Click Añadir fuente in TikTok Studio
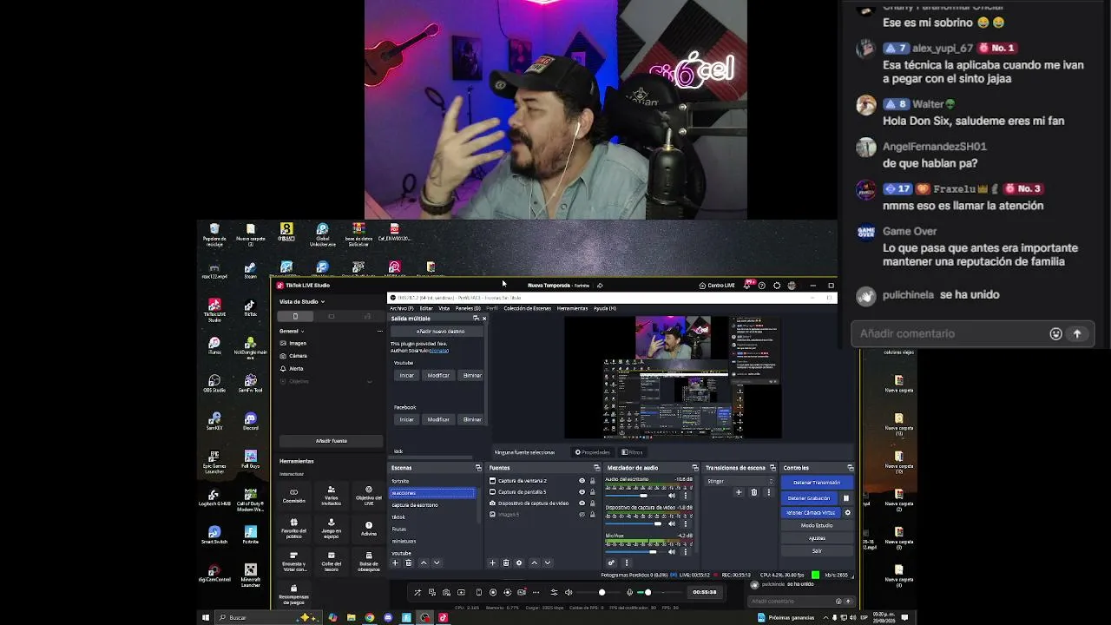This screenshot has height=625, width=1111. pos(331,441)
